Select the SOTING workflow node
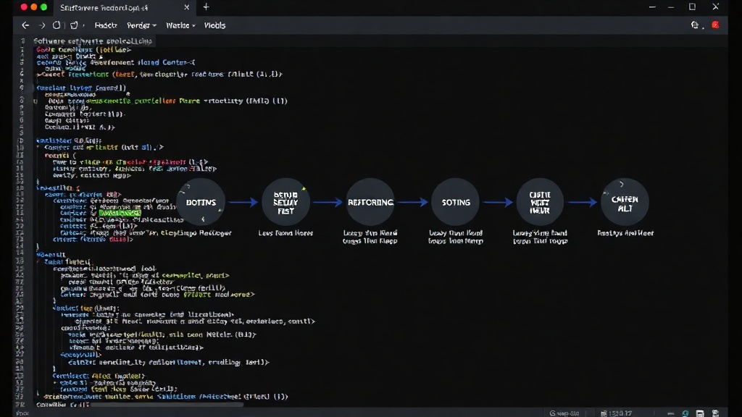The width and height of the screenshot is (742, 417). pyautogui.click(x=456, y=203)
